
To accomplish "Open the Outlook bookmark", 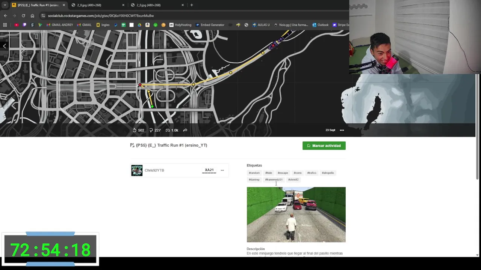I will tap(321, 25).
